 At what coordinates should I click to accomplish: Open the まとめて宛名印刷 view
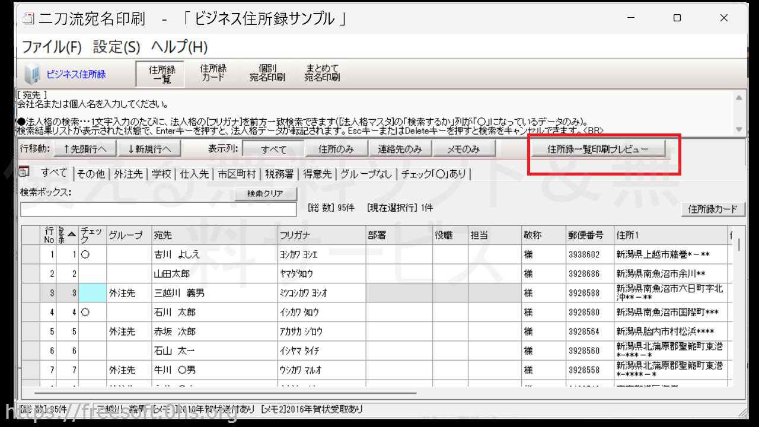click(322, 73)
